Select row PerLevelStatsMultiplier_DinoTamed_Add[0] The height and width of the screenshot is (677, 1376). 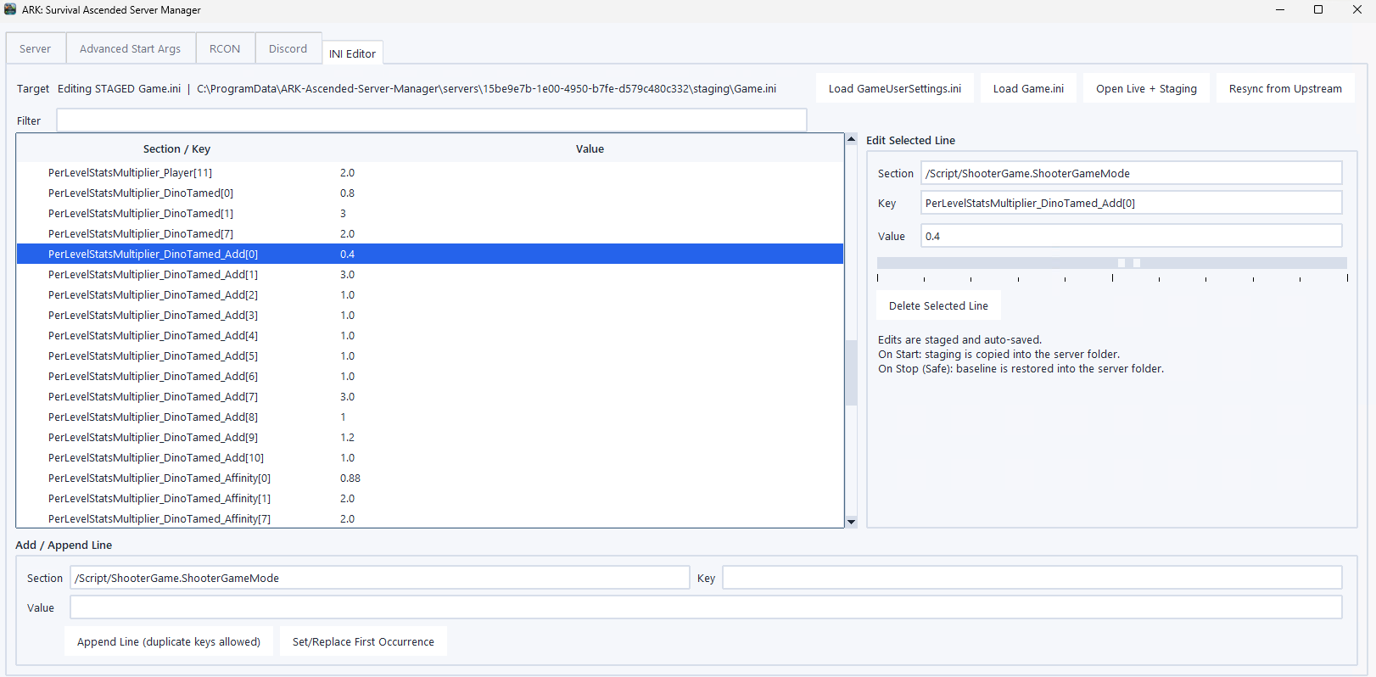point(430,254)
